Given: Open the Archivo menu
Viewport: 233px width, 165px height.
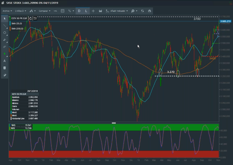Looking at the screenshot, I should (7, 11).
